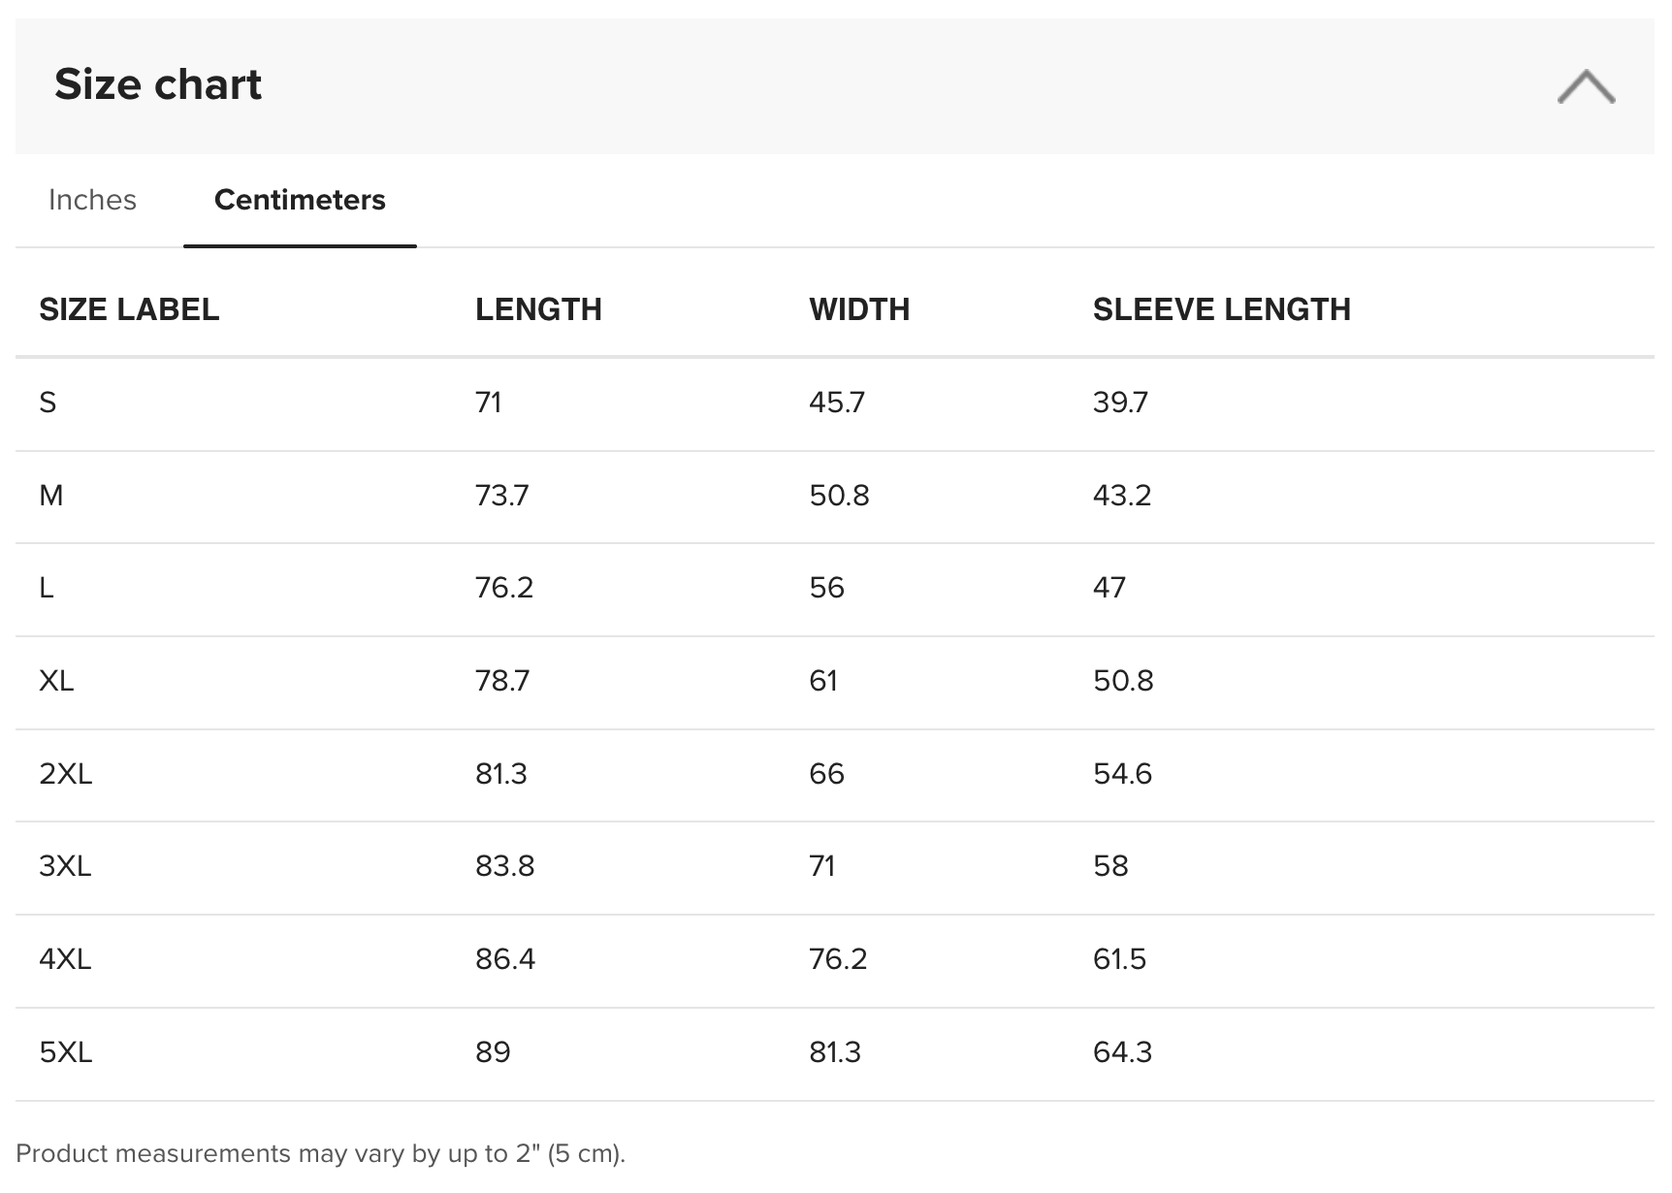Image resolution: width=1672 pixels, height=1193 pixels.
Task: Click the SLEEVE LENGTH column header
Action: (1221, 309)
